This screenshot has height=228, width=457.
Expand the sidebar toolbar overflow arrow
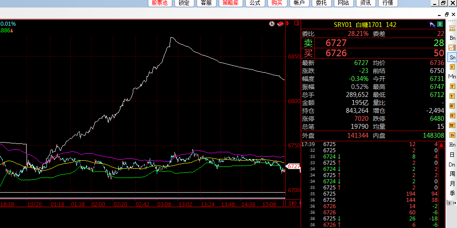(449, 203)
